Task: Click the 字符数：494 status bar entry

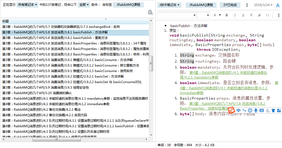Action: click(183, 145)
